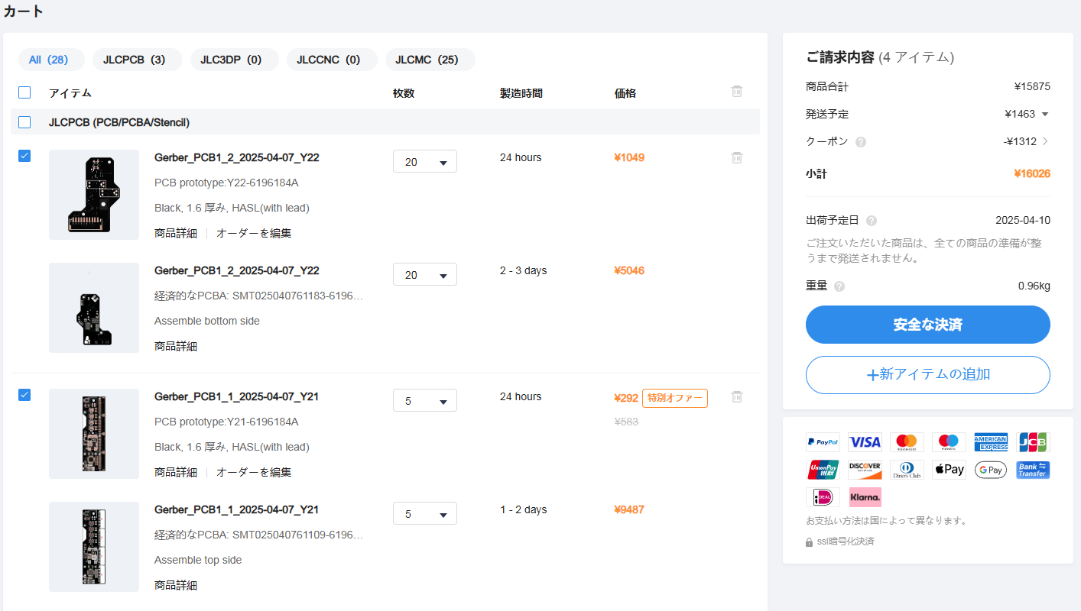Viewport: 1081px width, 611px height.
Task: Click the header trash icon to delete selected items
Action: click(737, 92)
